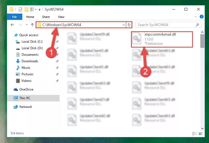This screenshot has width=209, height=143.
Task: Select Local Disk (C:) in navigation pane
Action: (x=32, y=42)
